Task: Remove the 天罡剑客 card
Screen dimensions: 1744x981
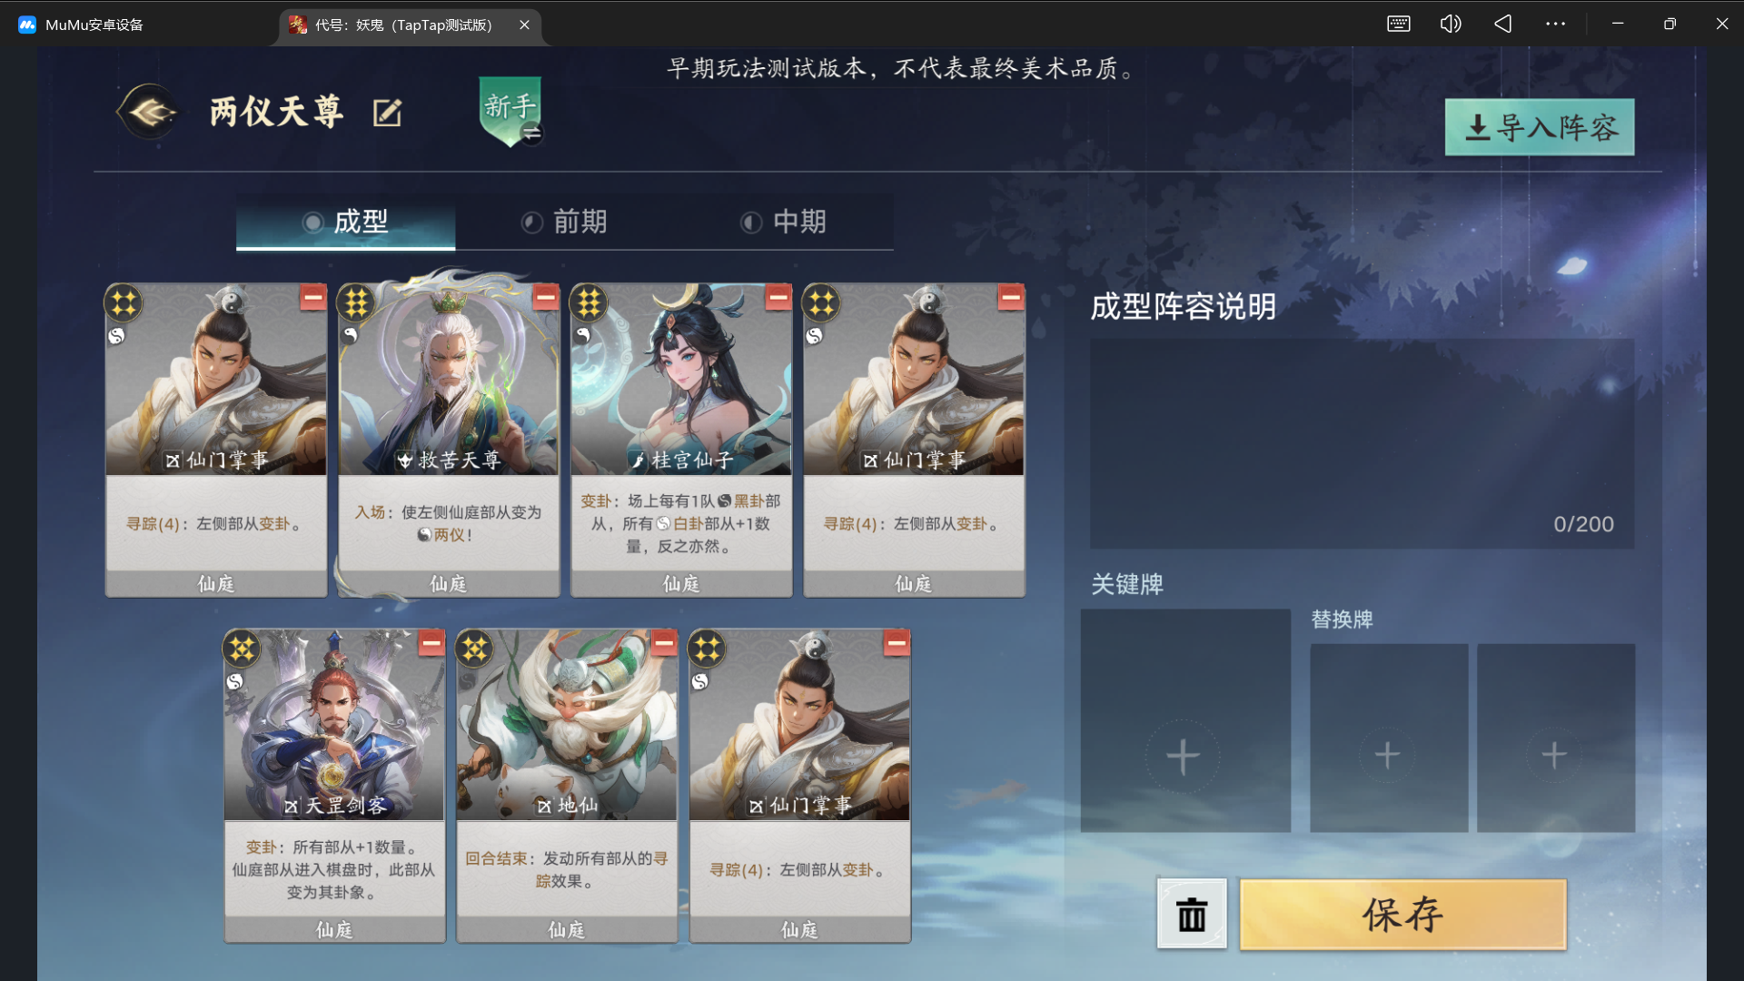Action: click(x=431, y=643)
